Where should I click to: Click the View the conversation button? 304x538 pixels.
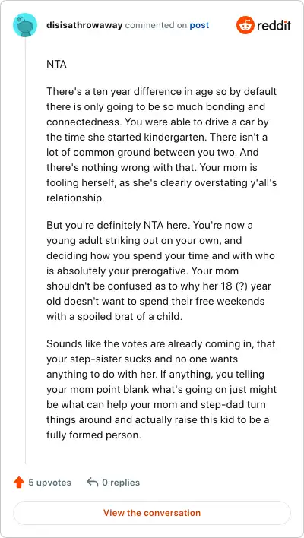pos(152,513)
